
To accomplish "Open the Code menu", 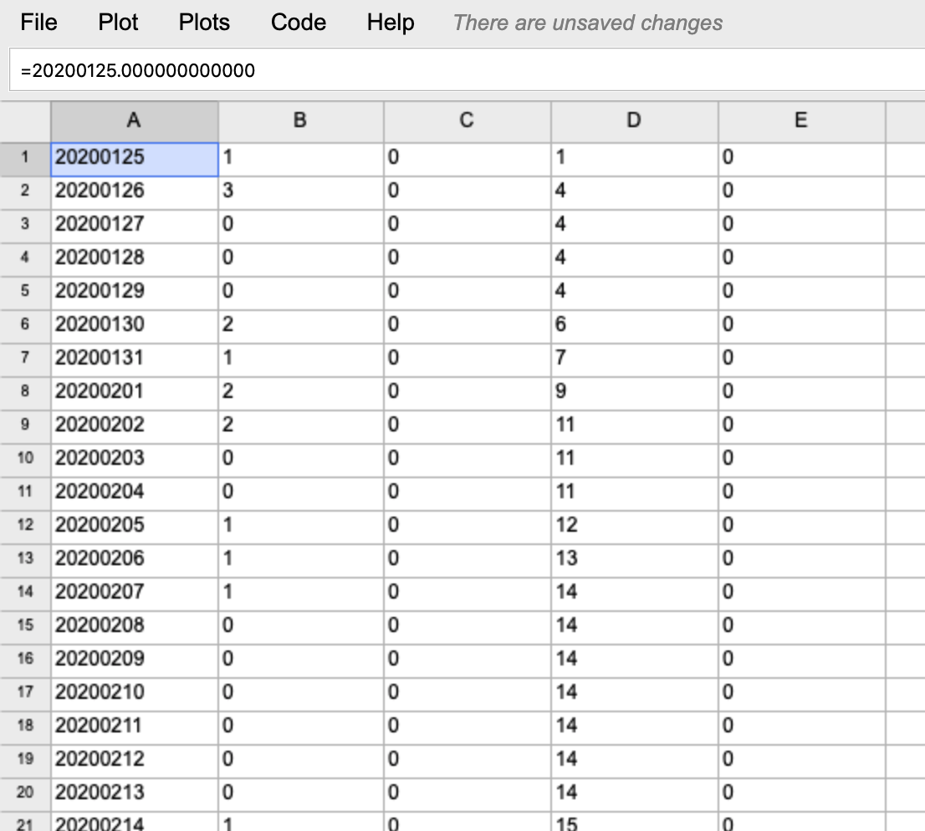I will click(299, 23).
